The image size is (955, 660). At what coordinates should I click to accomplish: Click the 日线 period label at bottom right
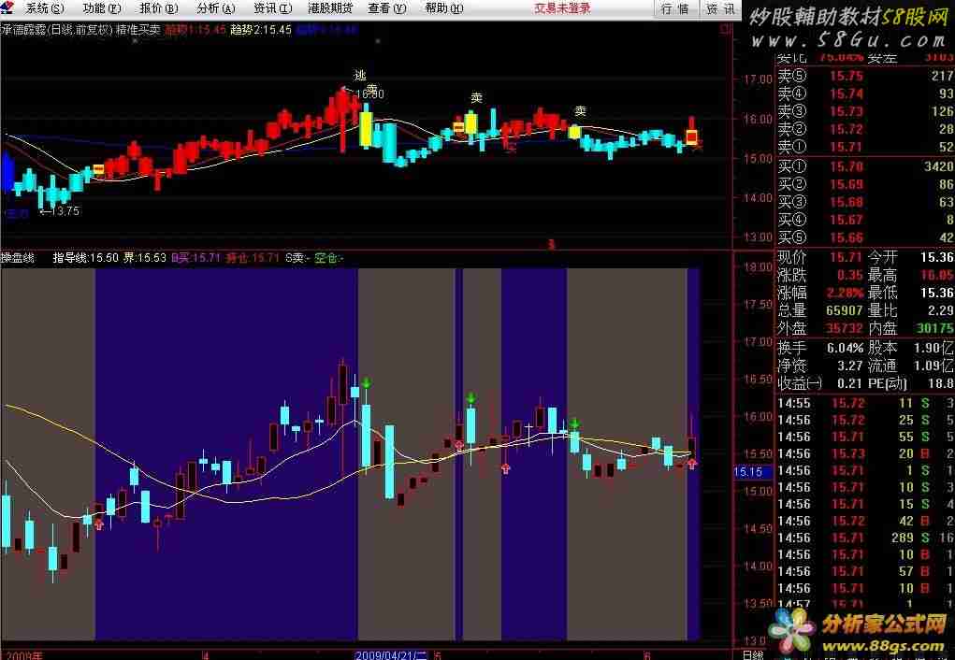point(753,655)
